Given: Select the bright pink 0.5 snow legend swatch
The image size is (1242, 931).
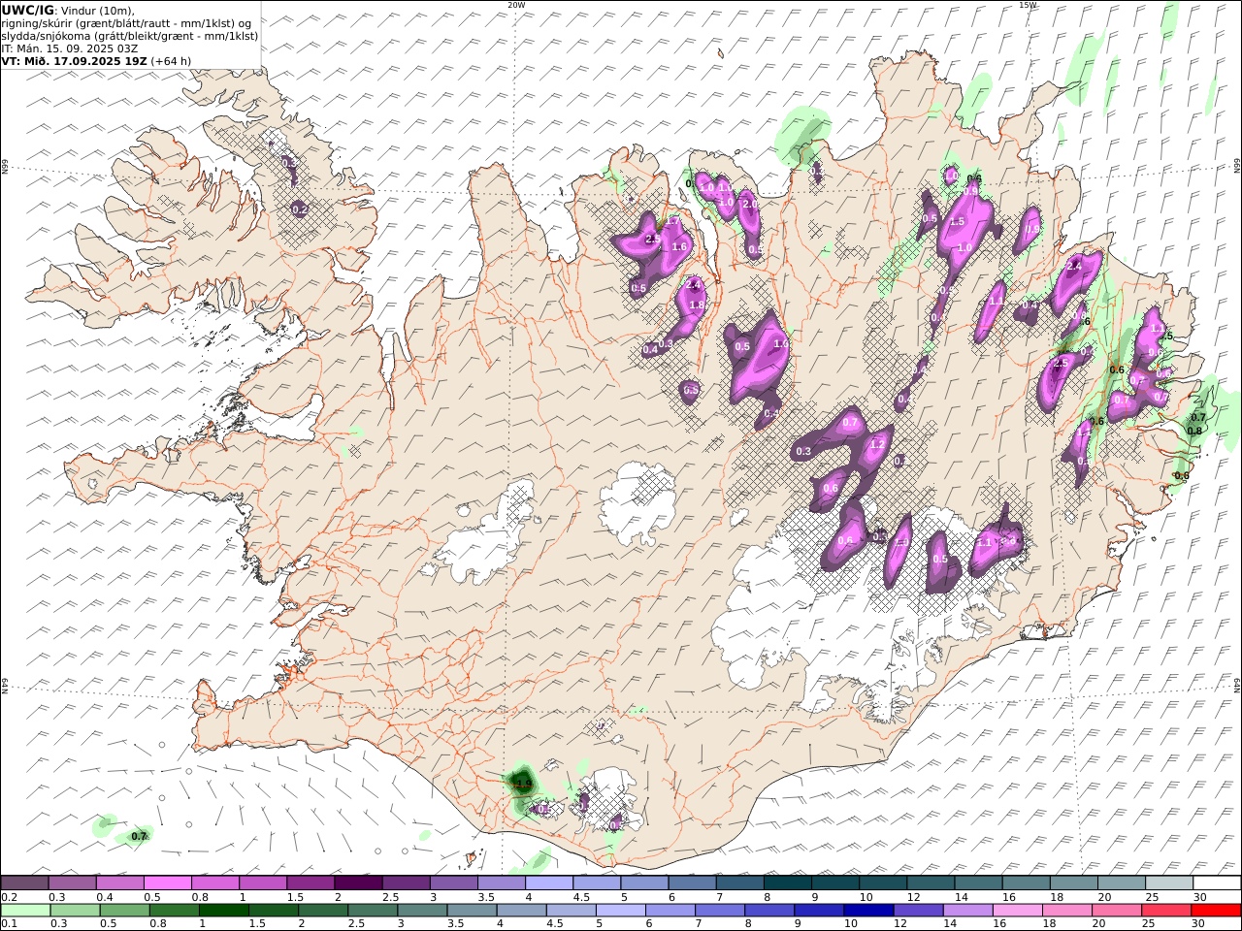Looking at the screenshot, I should click(168, 883).
